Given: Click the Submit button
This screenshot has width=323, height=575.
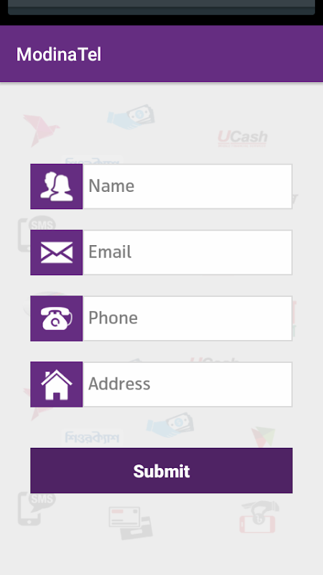Looking at the screenshot, I should point(161,471).
